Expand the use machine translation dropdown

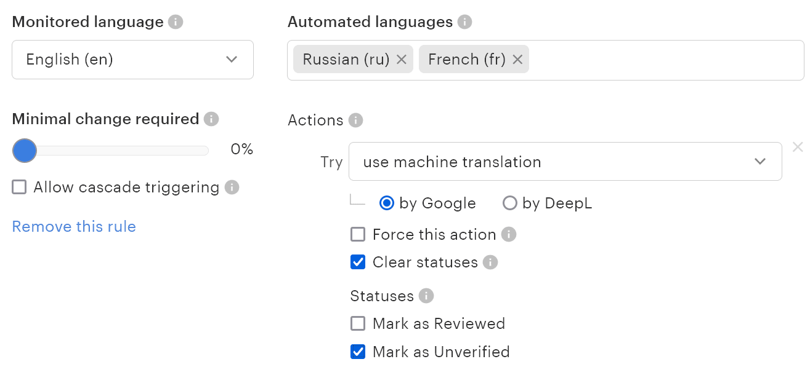565,162
